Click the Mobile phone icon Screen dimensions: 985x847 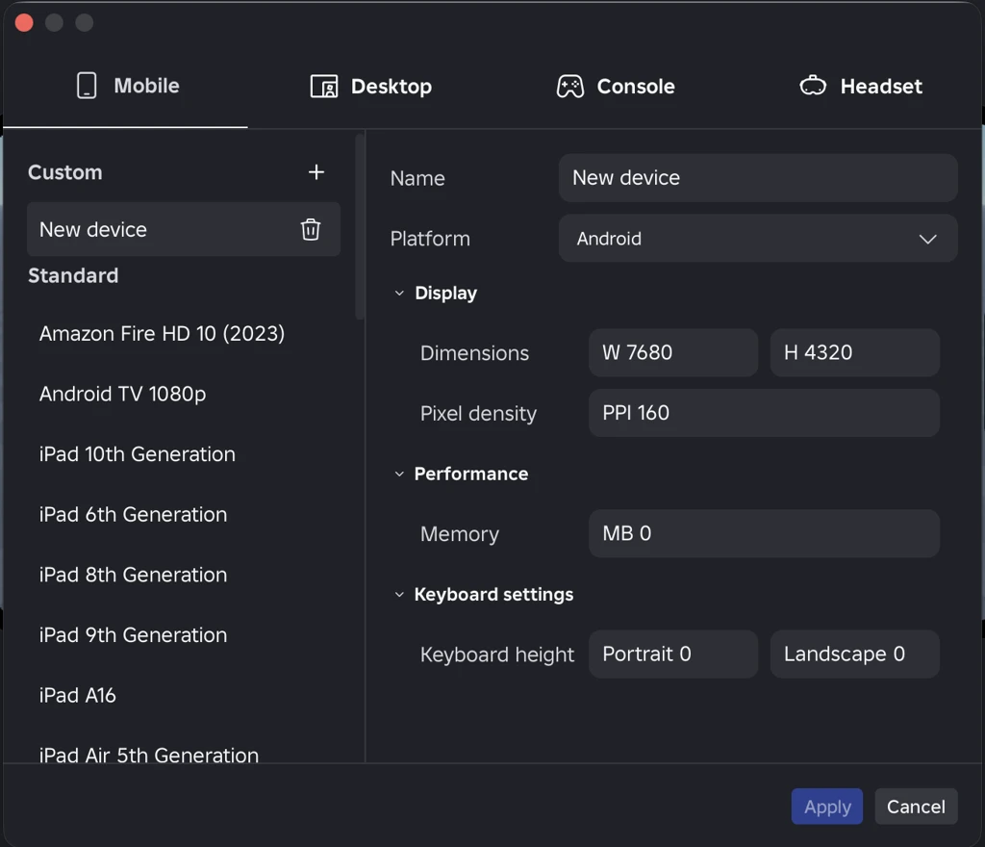pos(87,86)
